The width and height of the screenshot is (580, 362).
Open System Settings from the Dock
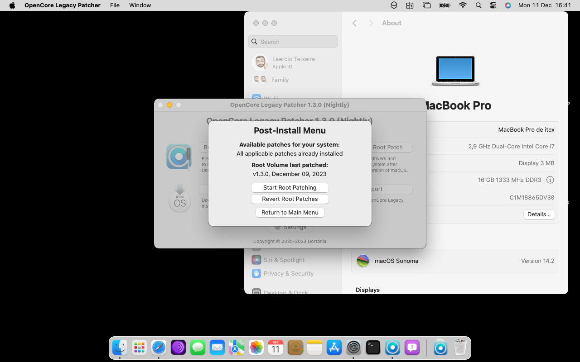(353, 348)
